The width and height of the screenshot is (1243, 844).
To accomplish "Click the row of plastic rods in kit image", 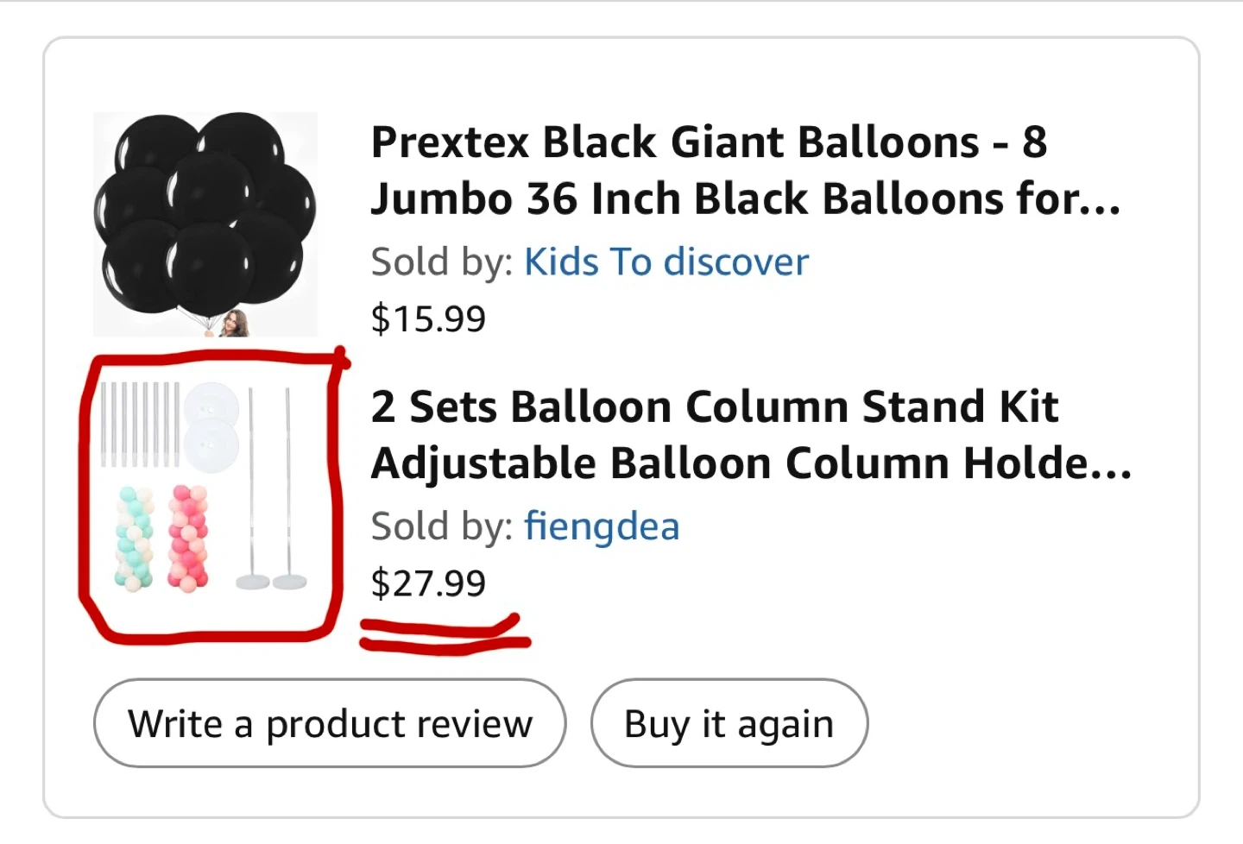I will click(140, 423).
